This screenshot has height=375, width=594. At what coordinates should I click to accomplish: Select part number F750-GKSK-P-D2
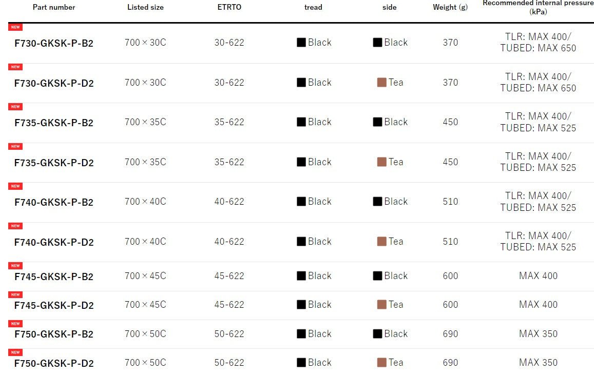click(54, 364)
